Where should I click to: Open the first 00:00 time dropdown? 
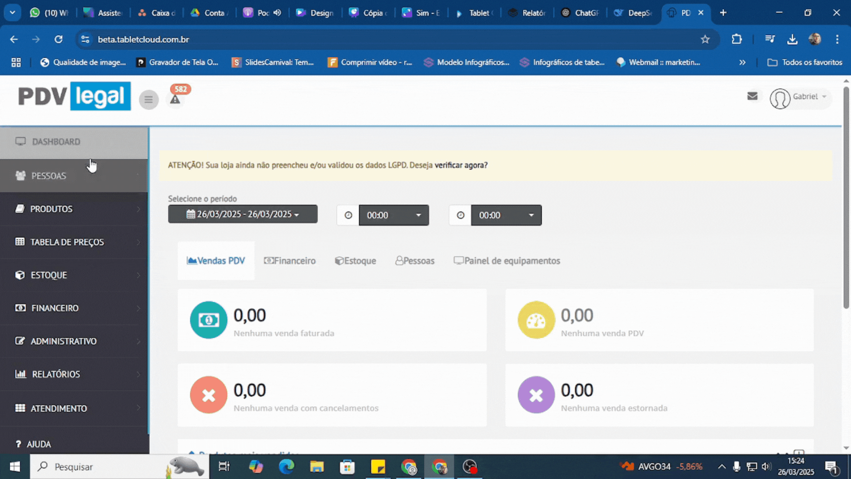(x=394, y=215)
